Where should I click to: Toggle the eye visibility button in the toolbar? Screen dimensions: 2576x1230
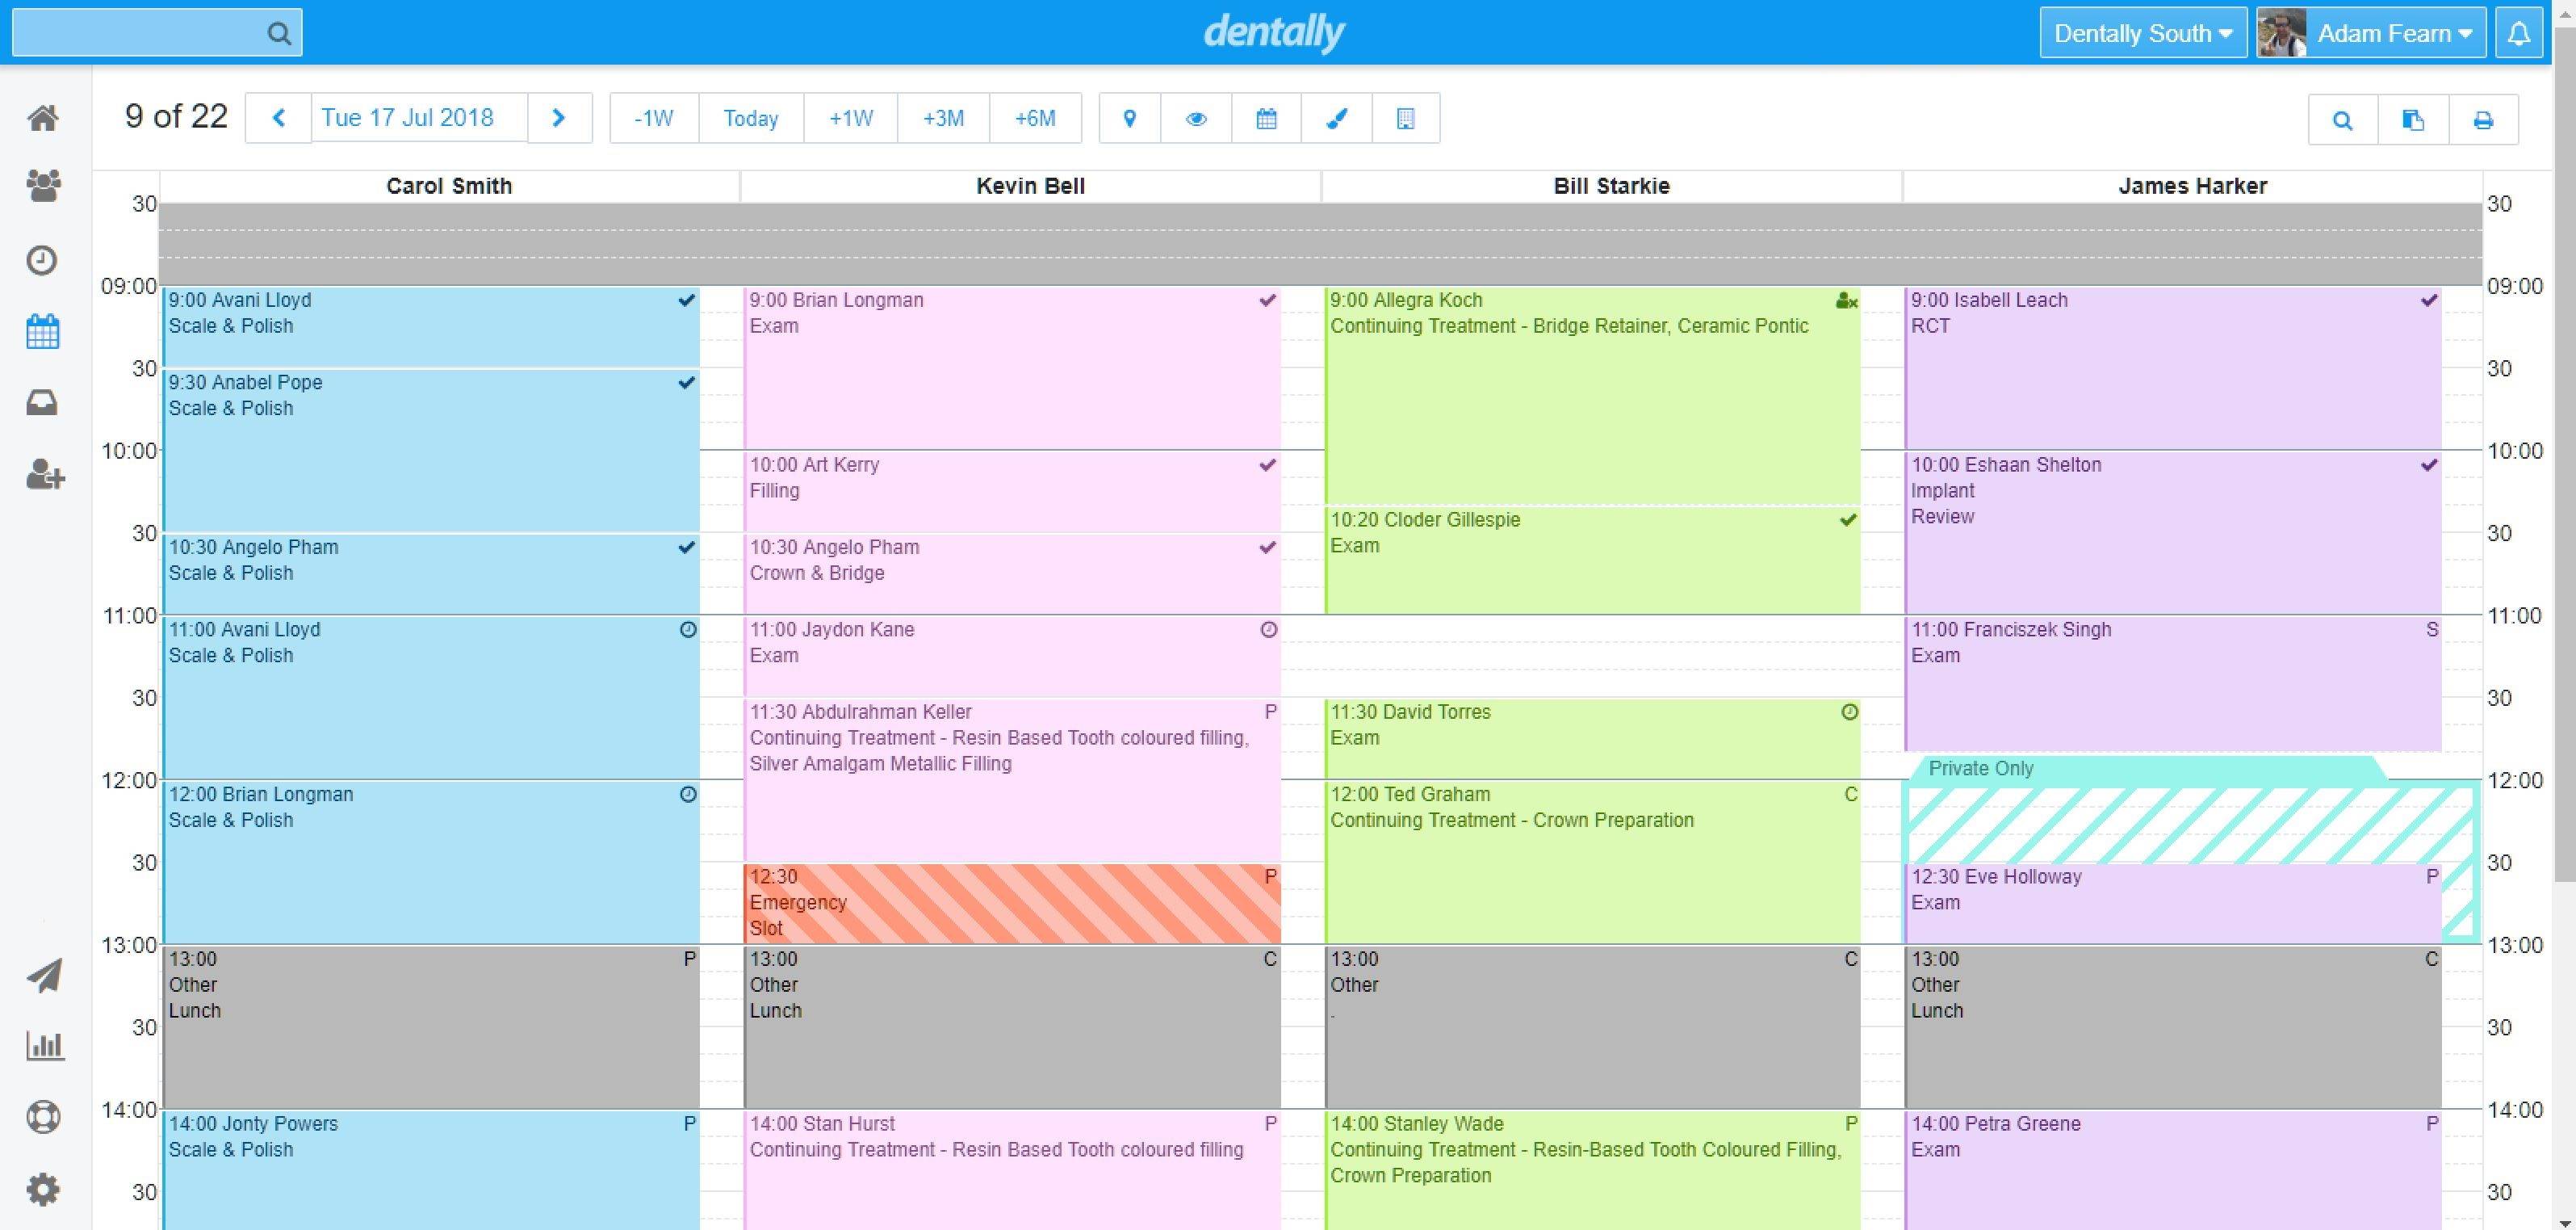(x=1196, y=119)
